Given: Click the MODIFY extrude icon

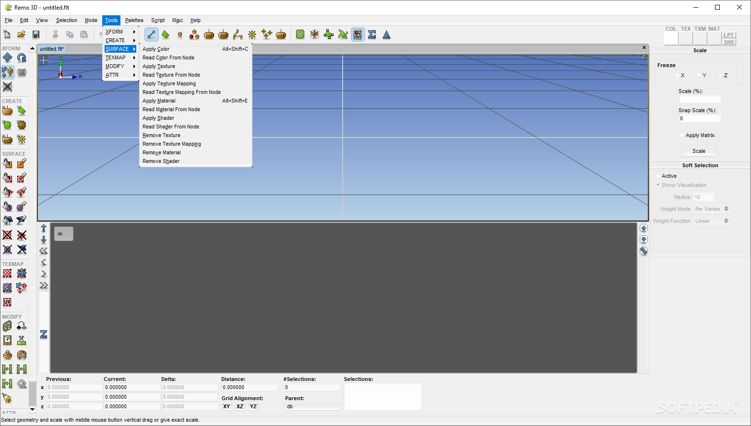Looking at the screenshot, I should 7,355.
